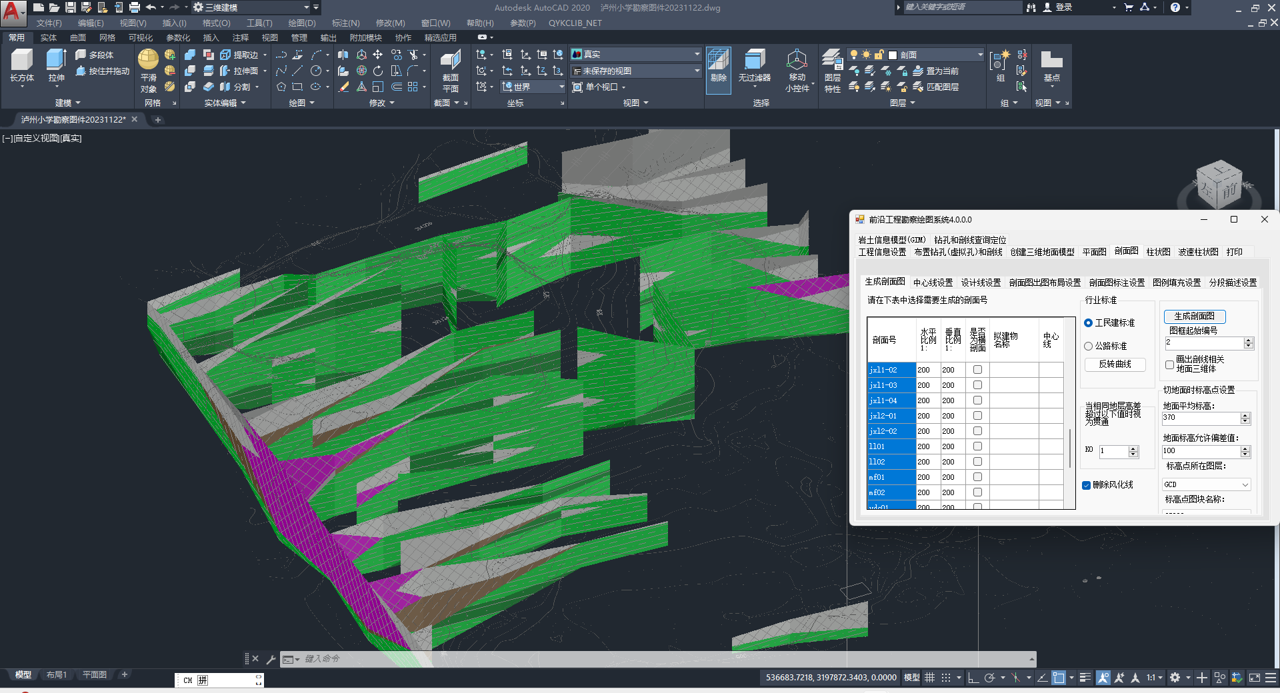The width and height of the screenshot is (1280, 693).
Task: Select the 公路标准 radio option
Action: tap(1089, 346)
